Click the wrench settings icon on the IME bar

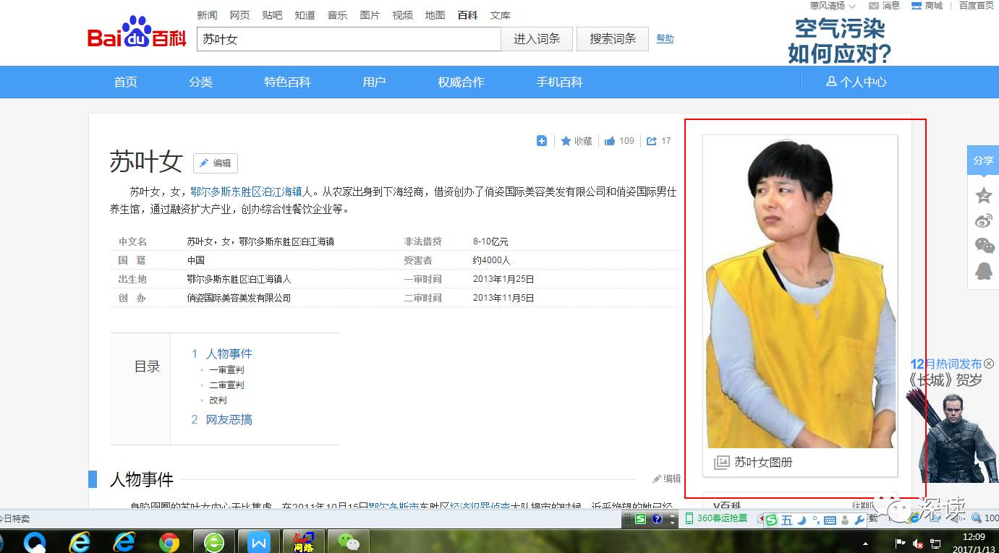coord(859,520)
